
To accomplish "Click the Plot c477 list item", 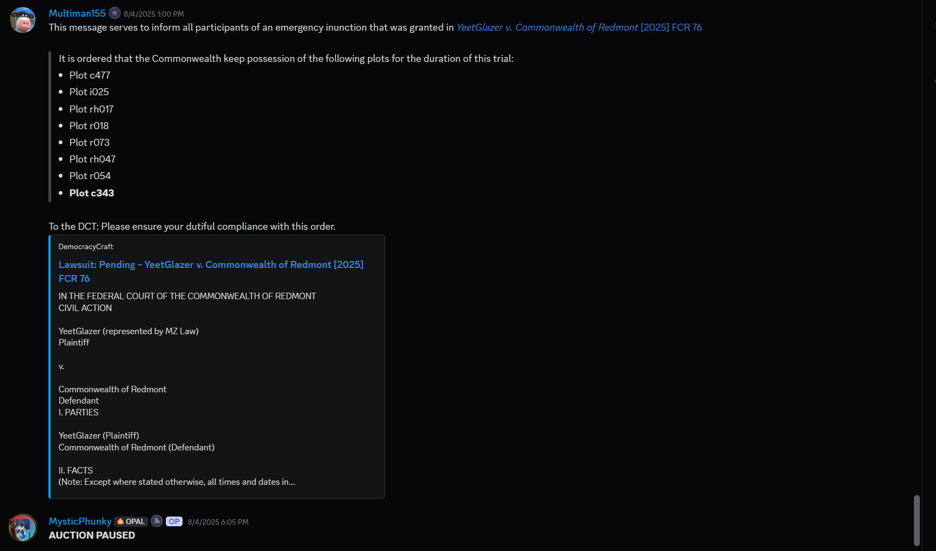I will tap(89, 75).
